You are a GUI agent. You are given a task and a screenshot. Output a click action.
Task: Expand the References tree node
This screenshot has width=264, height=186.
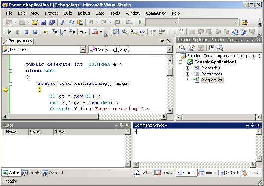(x=187, y=74)
